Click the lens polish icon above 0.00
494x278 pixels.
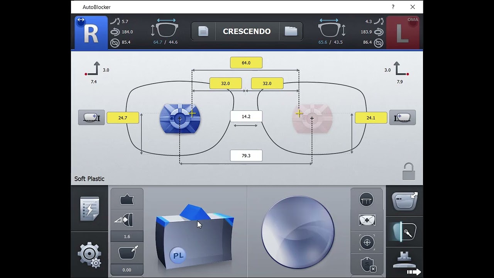127,253
